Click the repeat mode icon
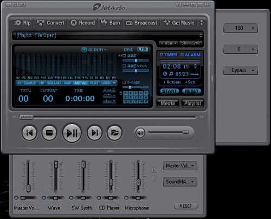 pos(109,95)
